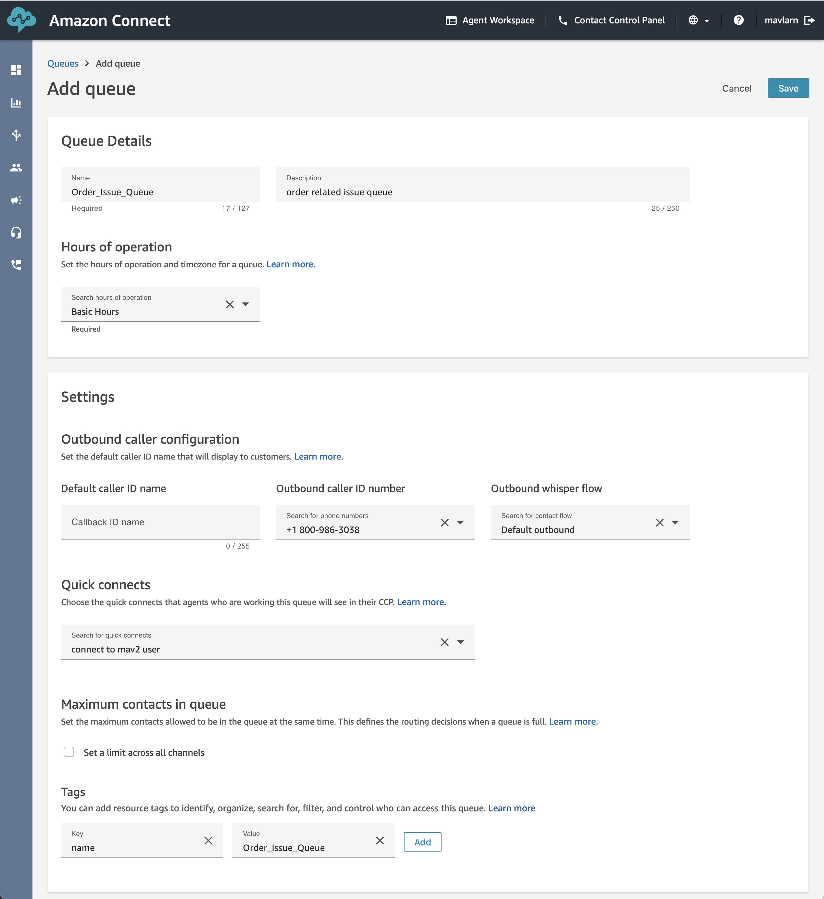Clear the tag Key field

(208, 841)
